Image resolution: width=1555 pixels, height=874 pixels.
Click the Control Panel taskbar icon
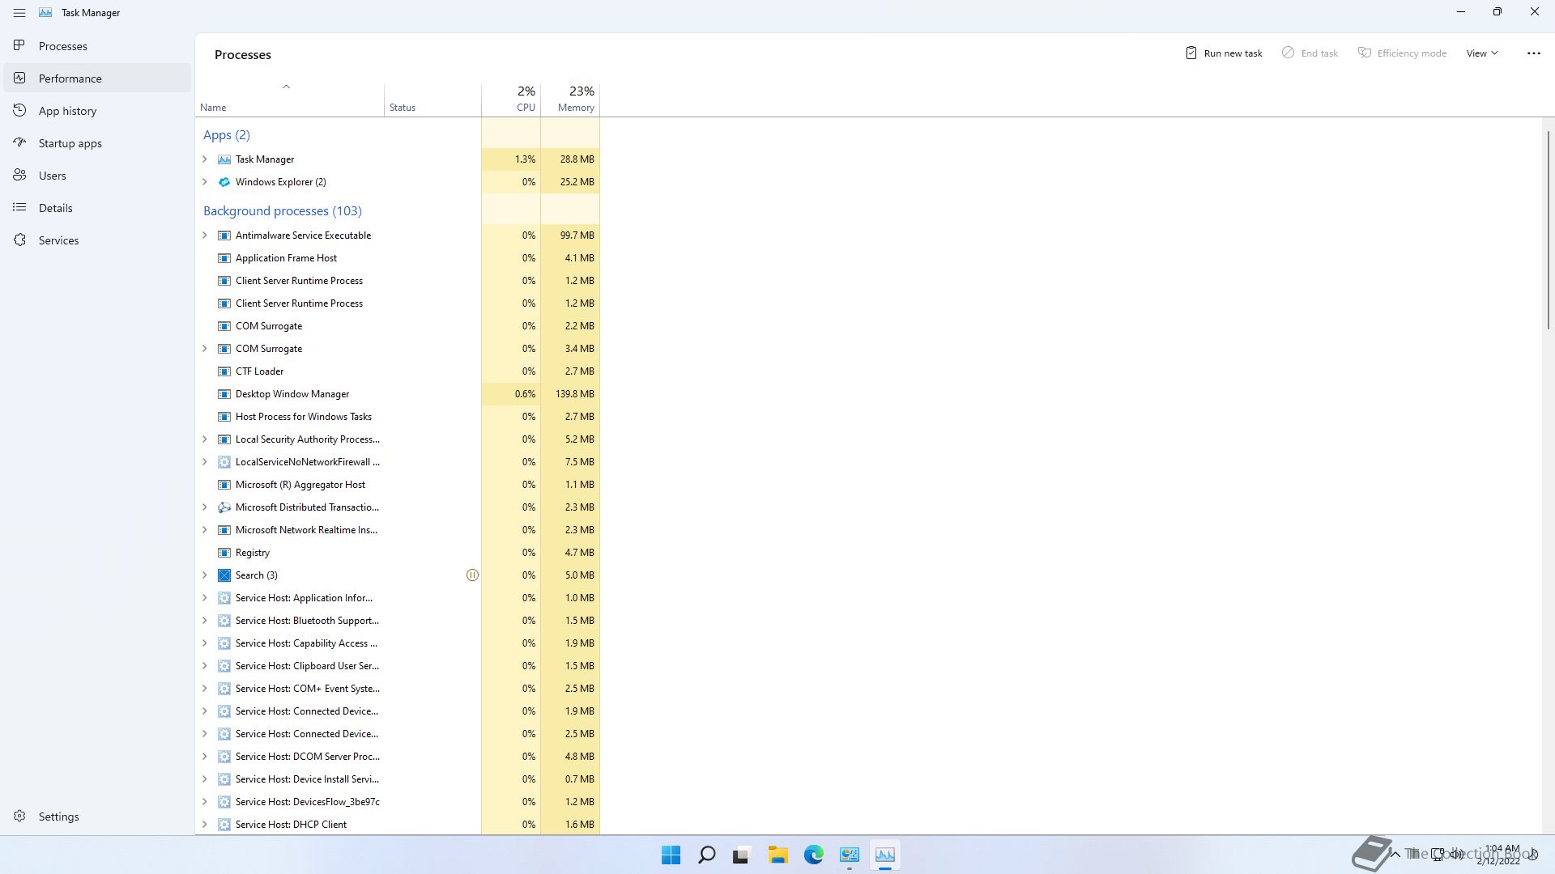click(849, 855)
